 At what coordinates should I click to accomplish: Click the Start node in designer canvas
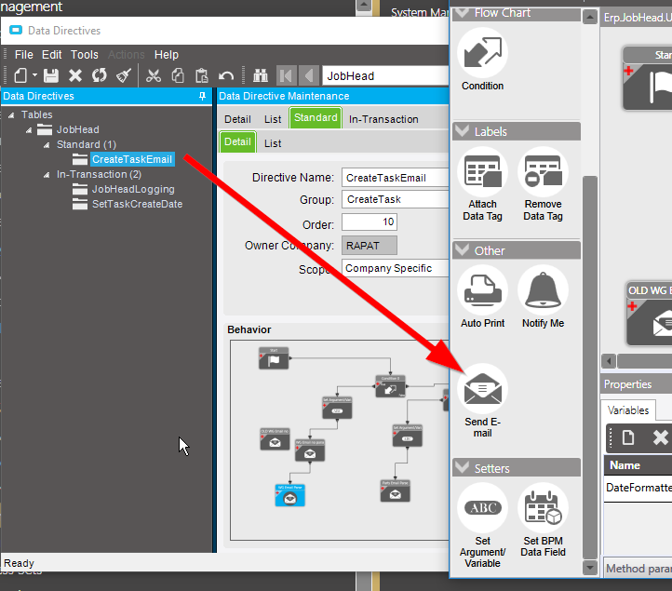click(647, 78)
